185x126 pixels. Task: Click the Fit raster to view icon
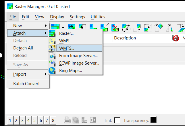pyautogui.click(x=148, y=28)
